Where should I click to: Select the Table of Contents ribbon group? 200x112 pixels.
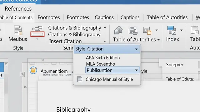point(16,17)
